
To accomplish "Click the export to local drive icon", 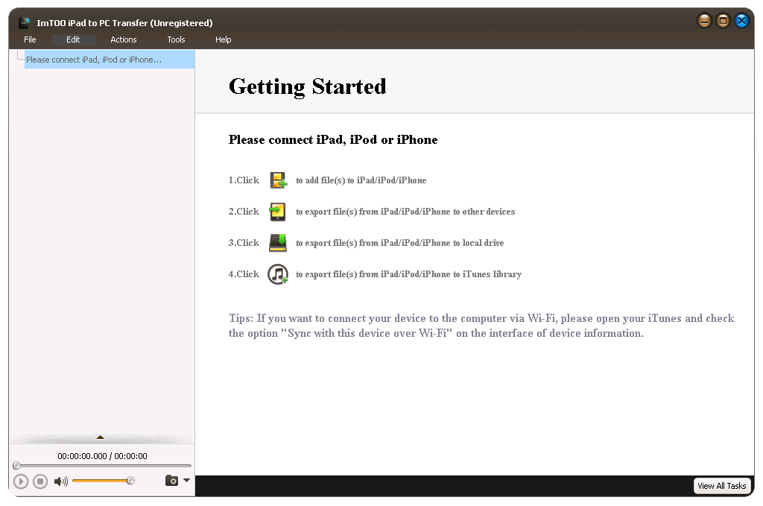I will (278, 242).
